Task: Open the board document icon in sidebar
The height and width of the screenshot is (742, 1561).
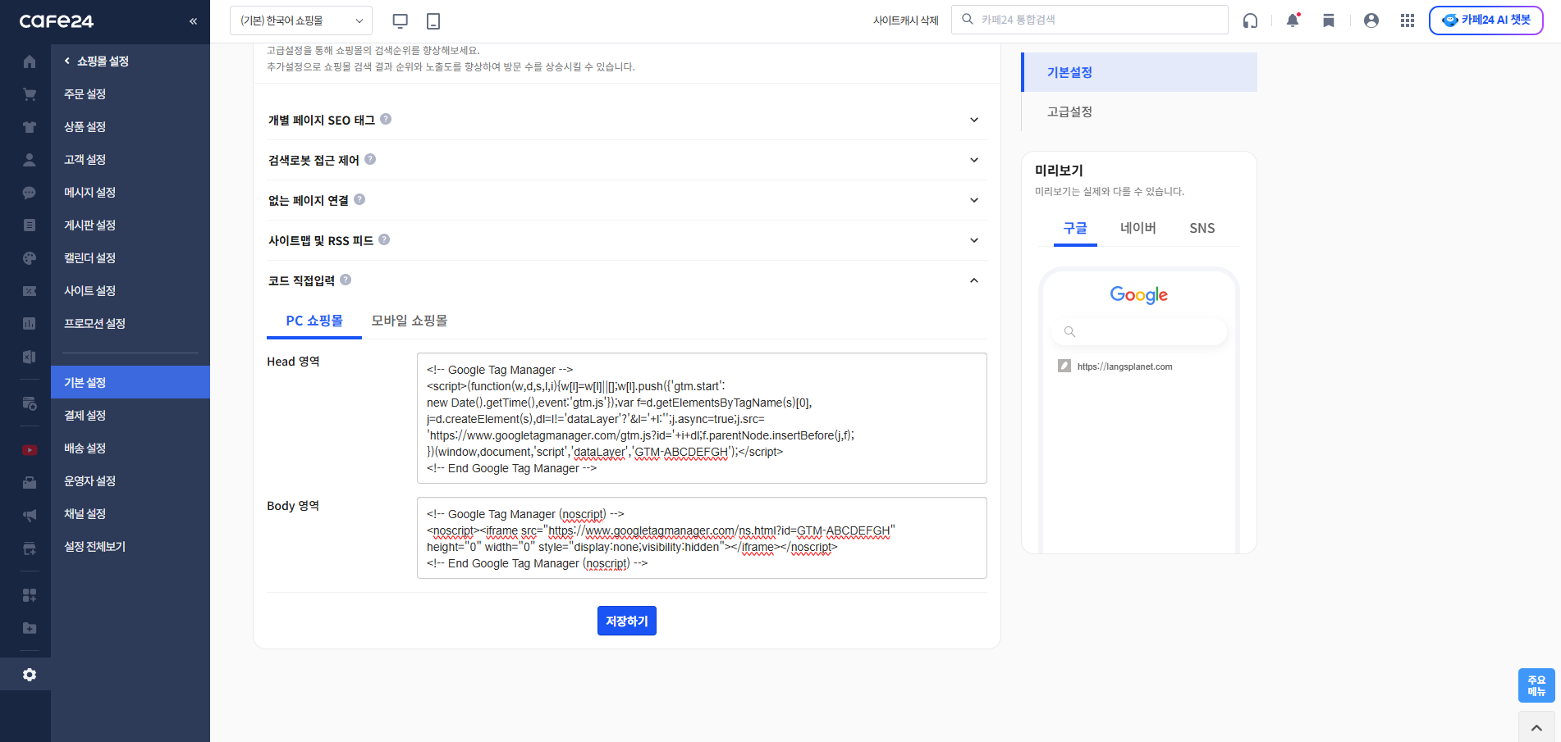Action: tap(30, 225)
